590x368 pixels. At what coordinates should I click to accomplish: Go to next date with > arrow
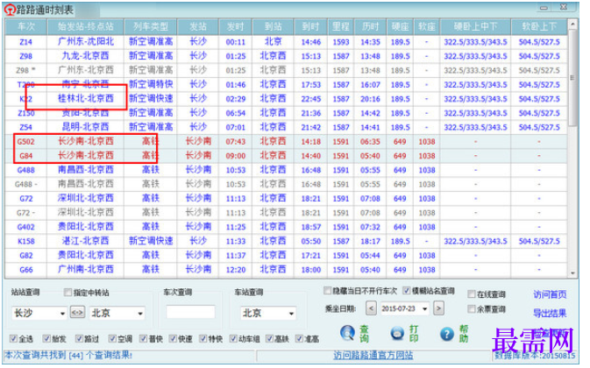(x=438, y=308)
